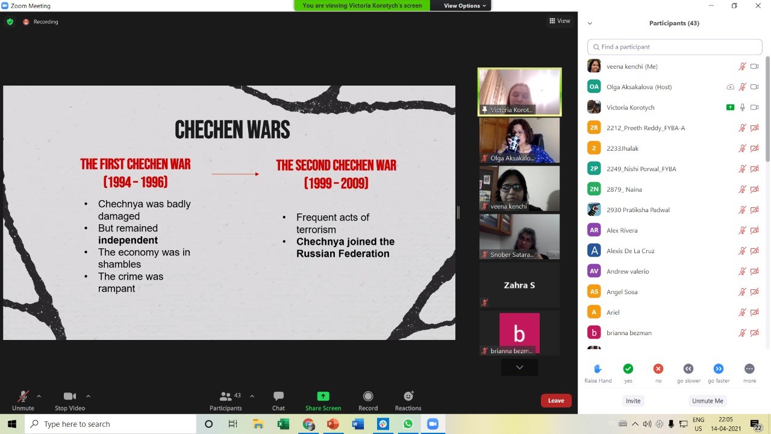
Task: Click the participants list scrollbar
Action: tap(767, 121)
